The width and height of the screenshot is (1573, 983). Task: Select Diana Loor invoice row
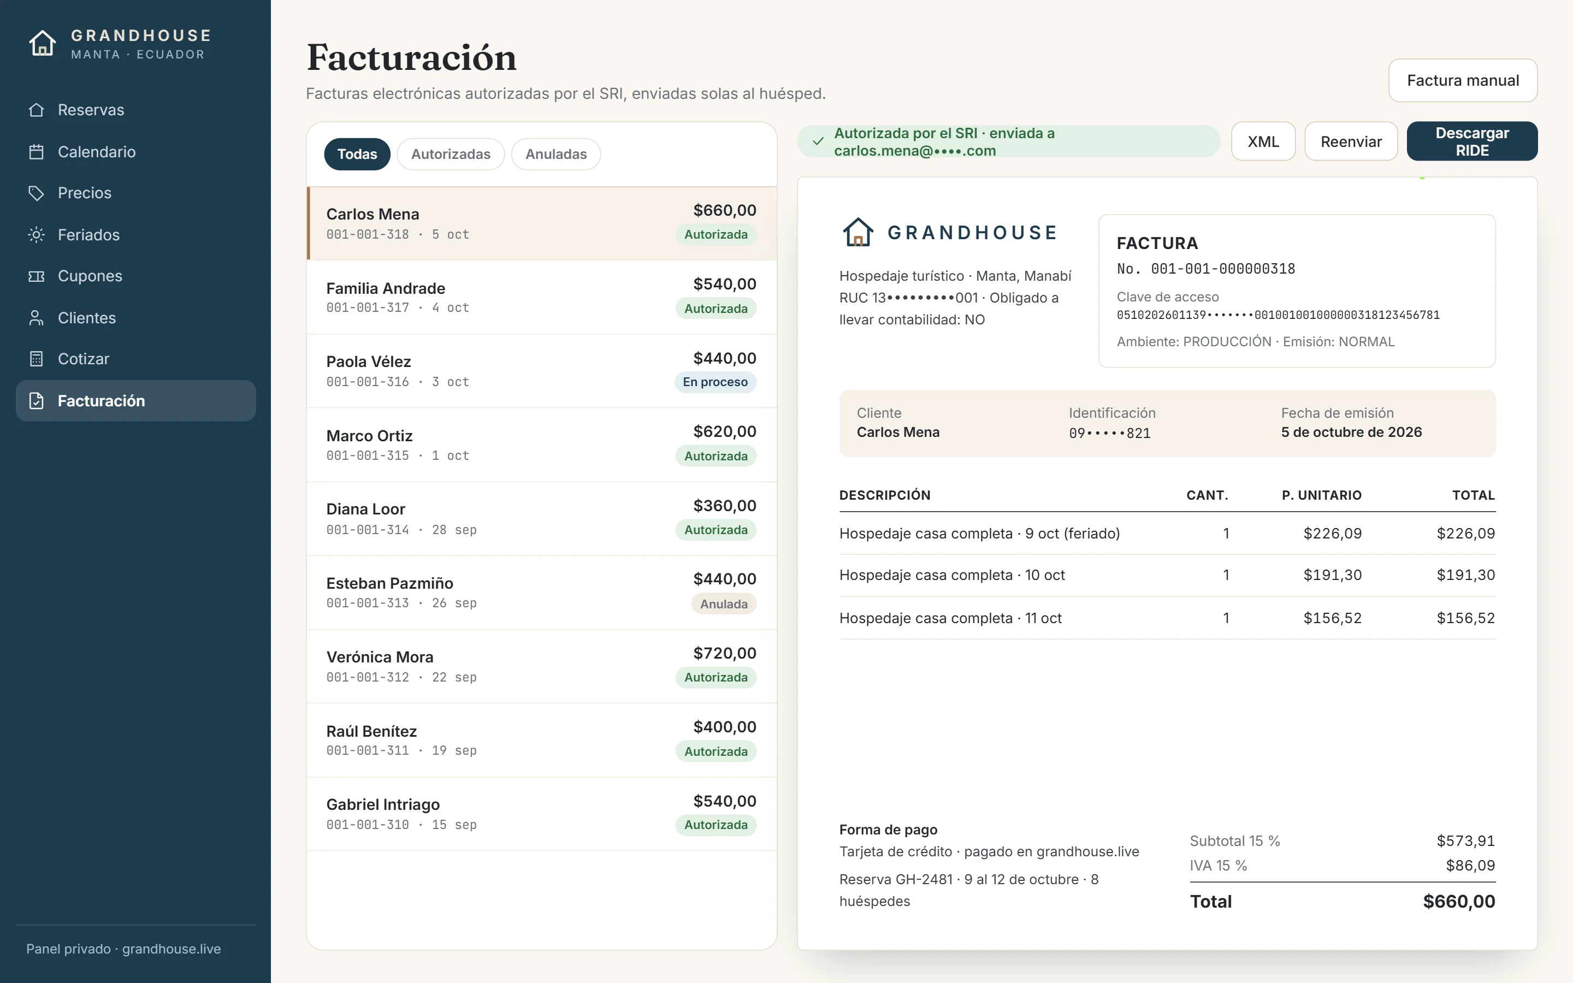point(542,518)
